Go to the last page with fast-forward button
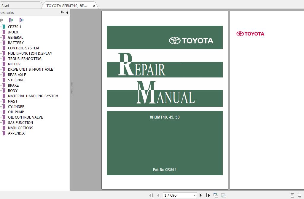The image size is (304, 199). pos(208,195)
